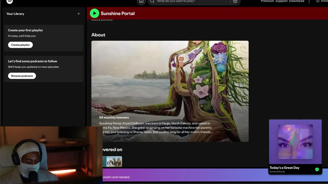This screenshot has height=184, width=328.
Task: Click the green check on Today's a Great Day
Action: point(317,169)
